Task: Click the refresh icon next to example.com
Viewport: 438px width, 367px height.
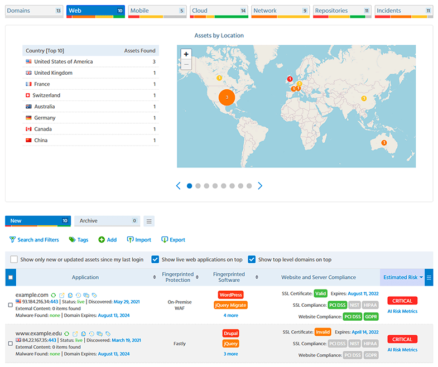Action: click(x=53, y=295)
